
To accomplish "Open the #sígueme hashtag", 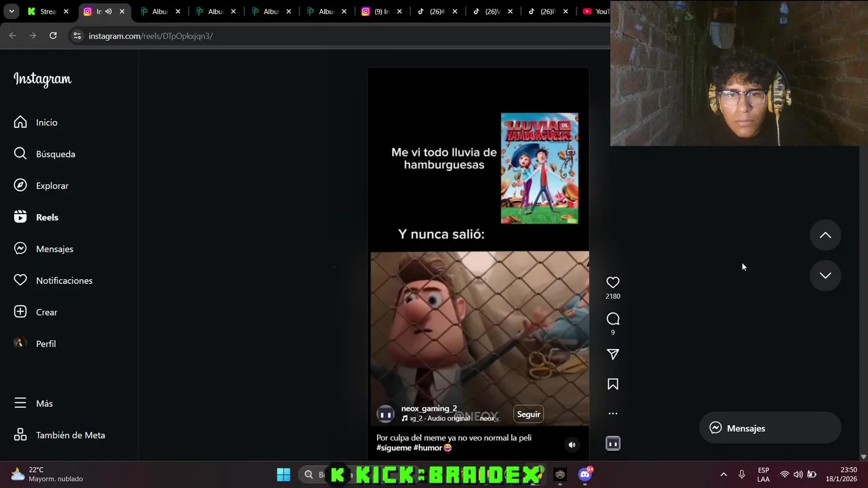I will coord(394,448).
